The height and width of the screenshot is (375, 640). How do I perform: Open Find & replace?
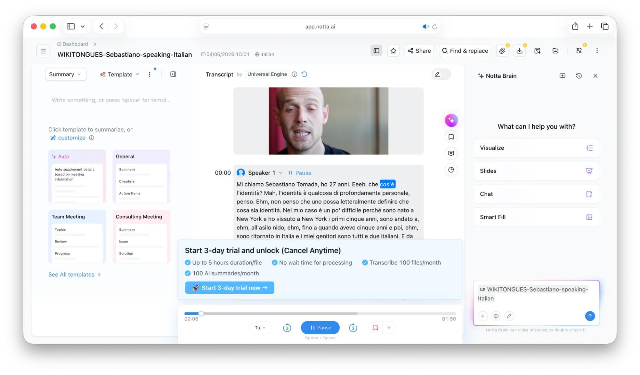465,51
